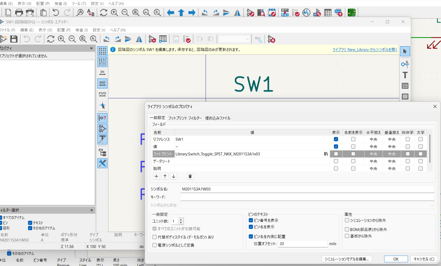Toggle grid dots display in the left toolbar

coord(102,51)
